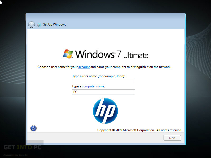The height and width of the screenshot is (158, 211).
Task: Click the Set Up Windows title icon
Action: coord(39,25)
